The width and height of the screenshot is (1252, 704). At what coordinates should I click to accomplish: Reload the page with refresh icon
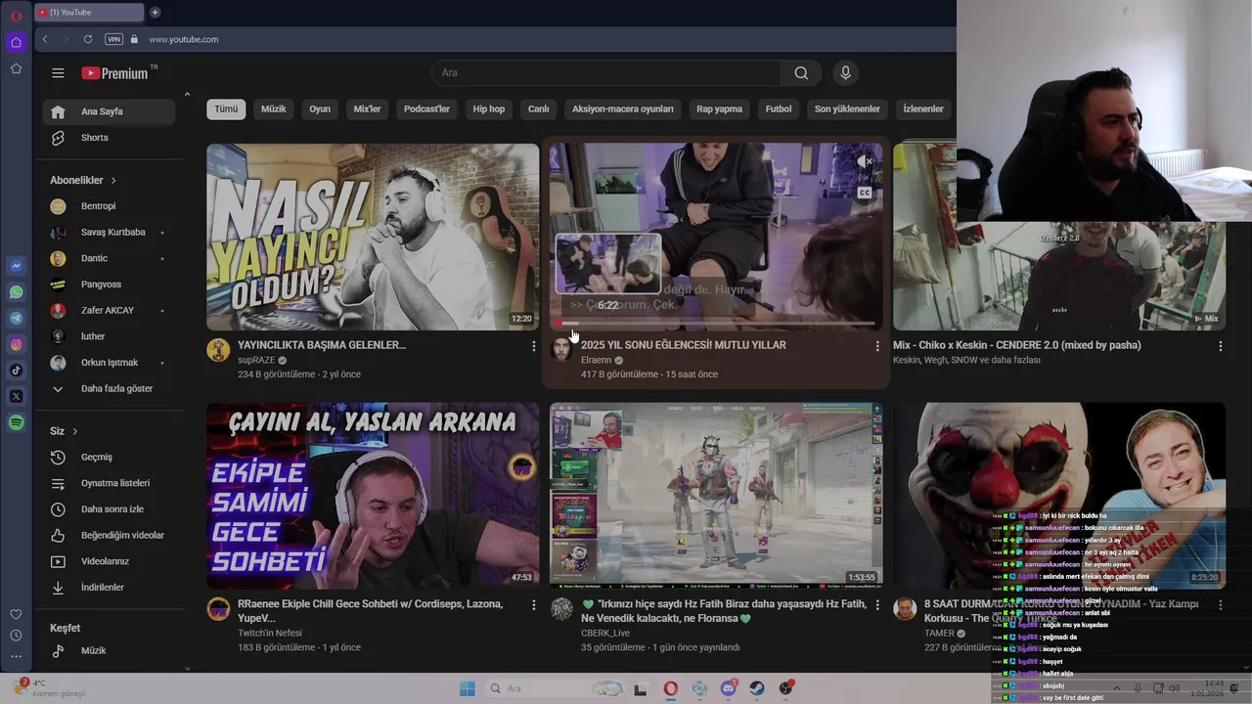point(88,39)
